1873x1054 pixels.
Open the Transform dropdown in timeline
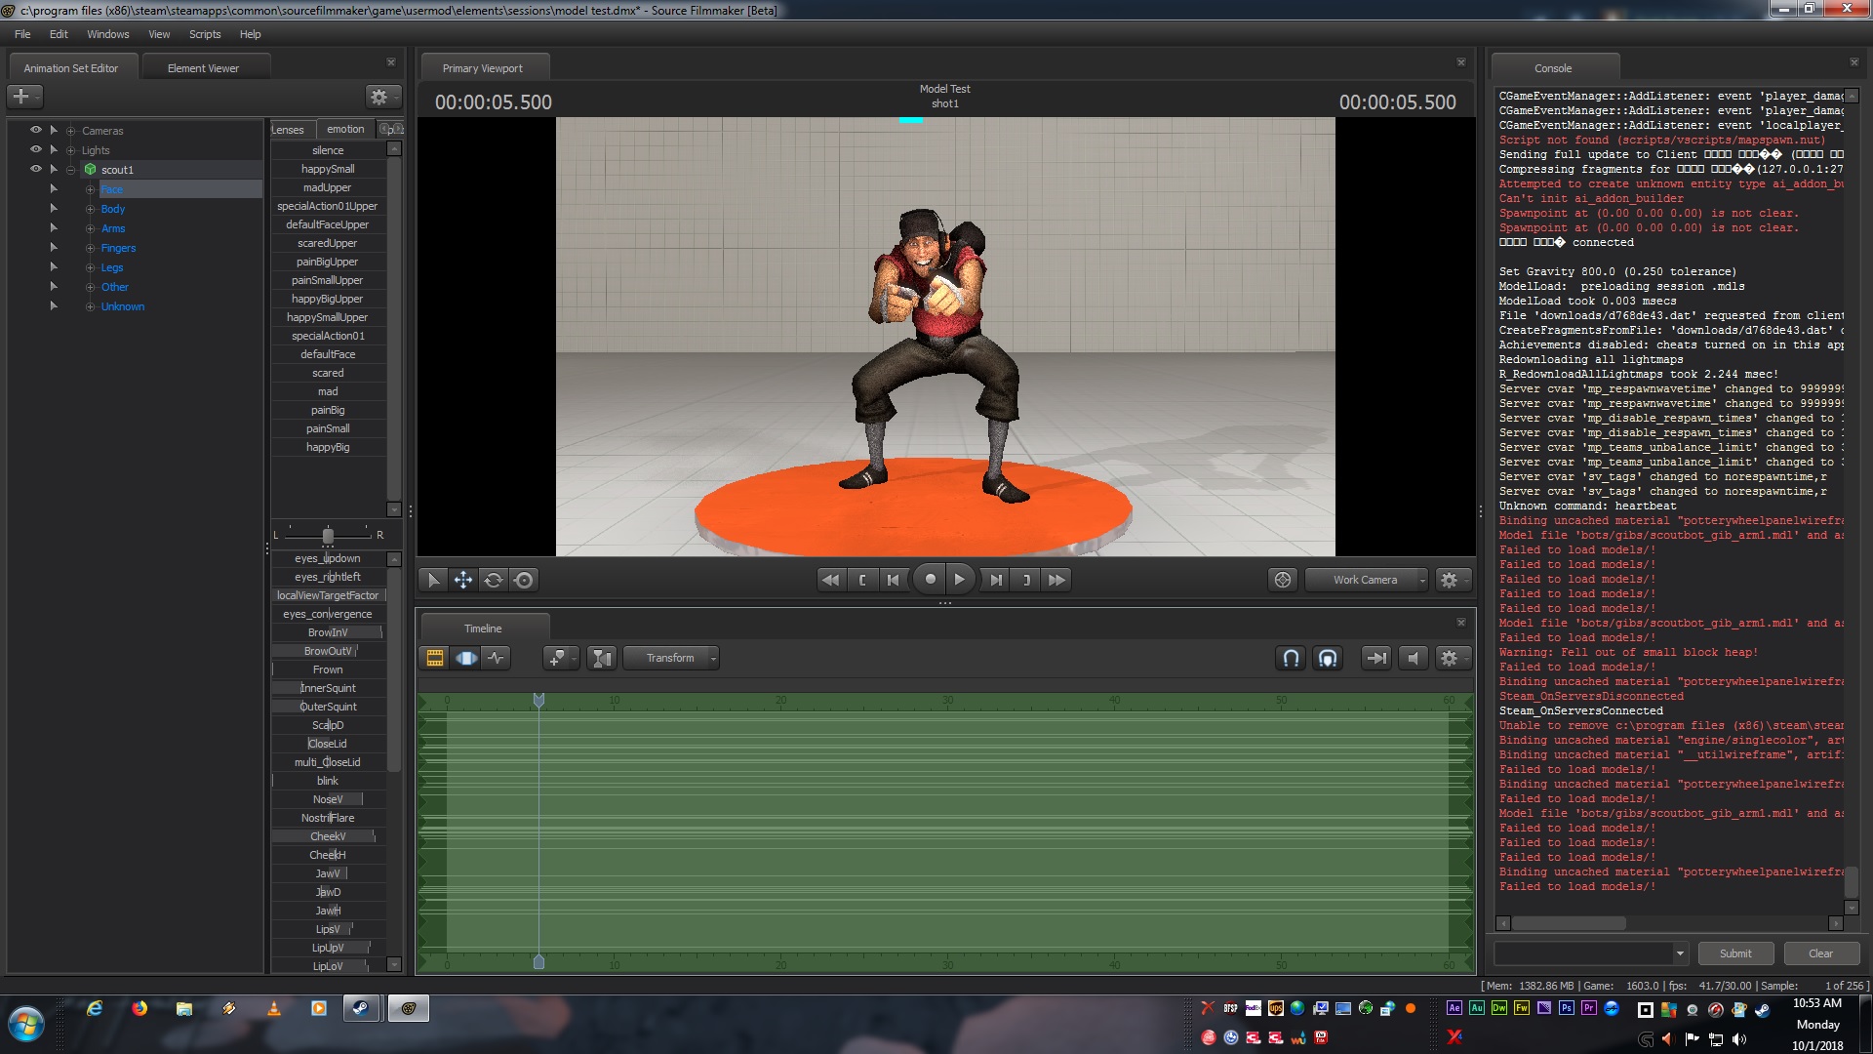point(671,658)
